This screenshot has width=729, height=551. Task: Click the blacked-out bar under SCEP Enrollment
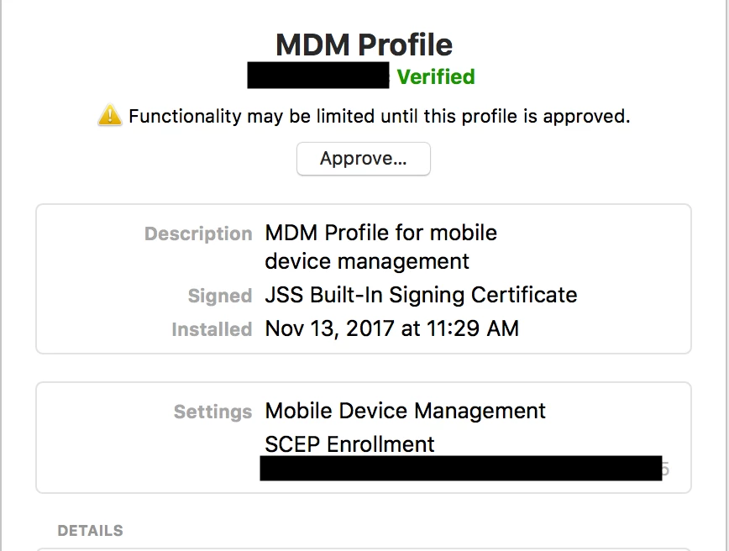(x=461, y=468)
